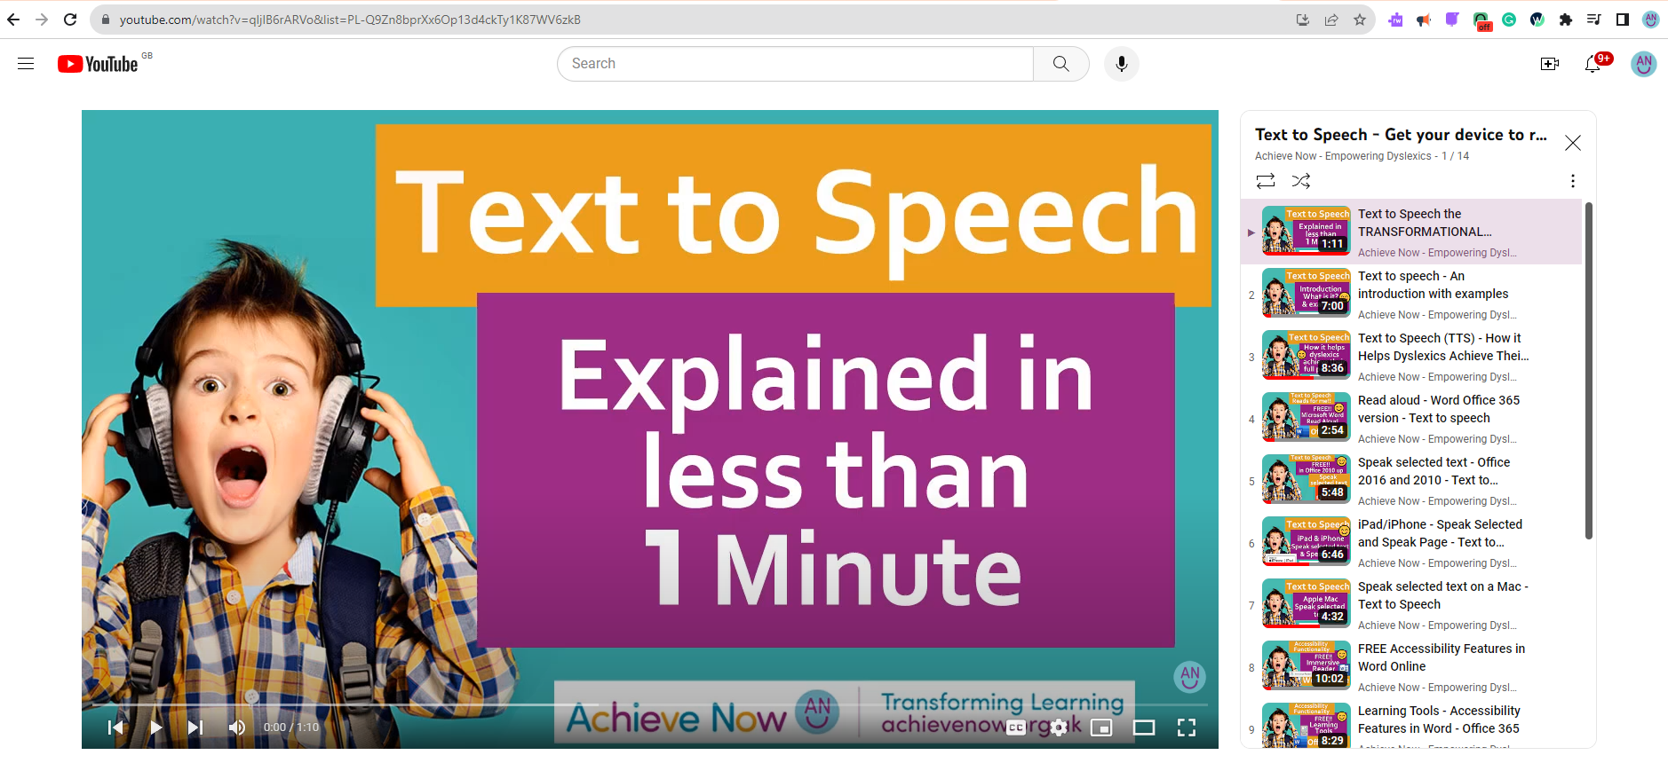Open the YouTube hamburger guide menu

26,64
